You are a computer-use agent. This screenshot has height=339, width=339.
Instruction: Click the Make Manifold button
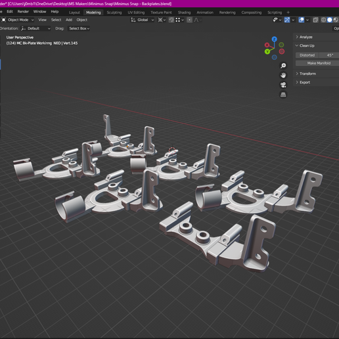pyautogui.click(x=317, y=63)
